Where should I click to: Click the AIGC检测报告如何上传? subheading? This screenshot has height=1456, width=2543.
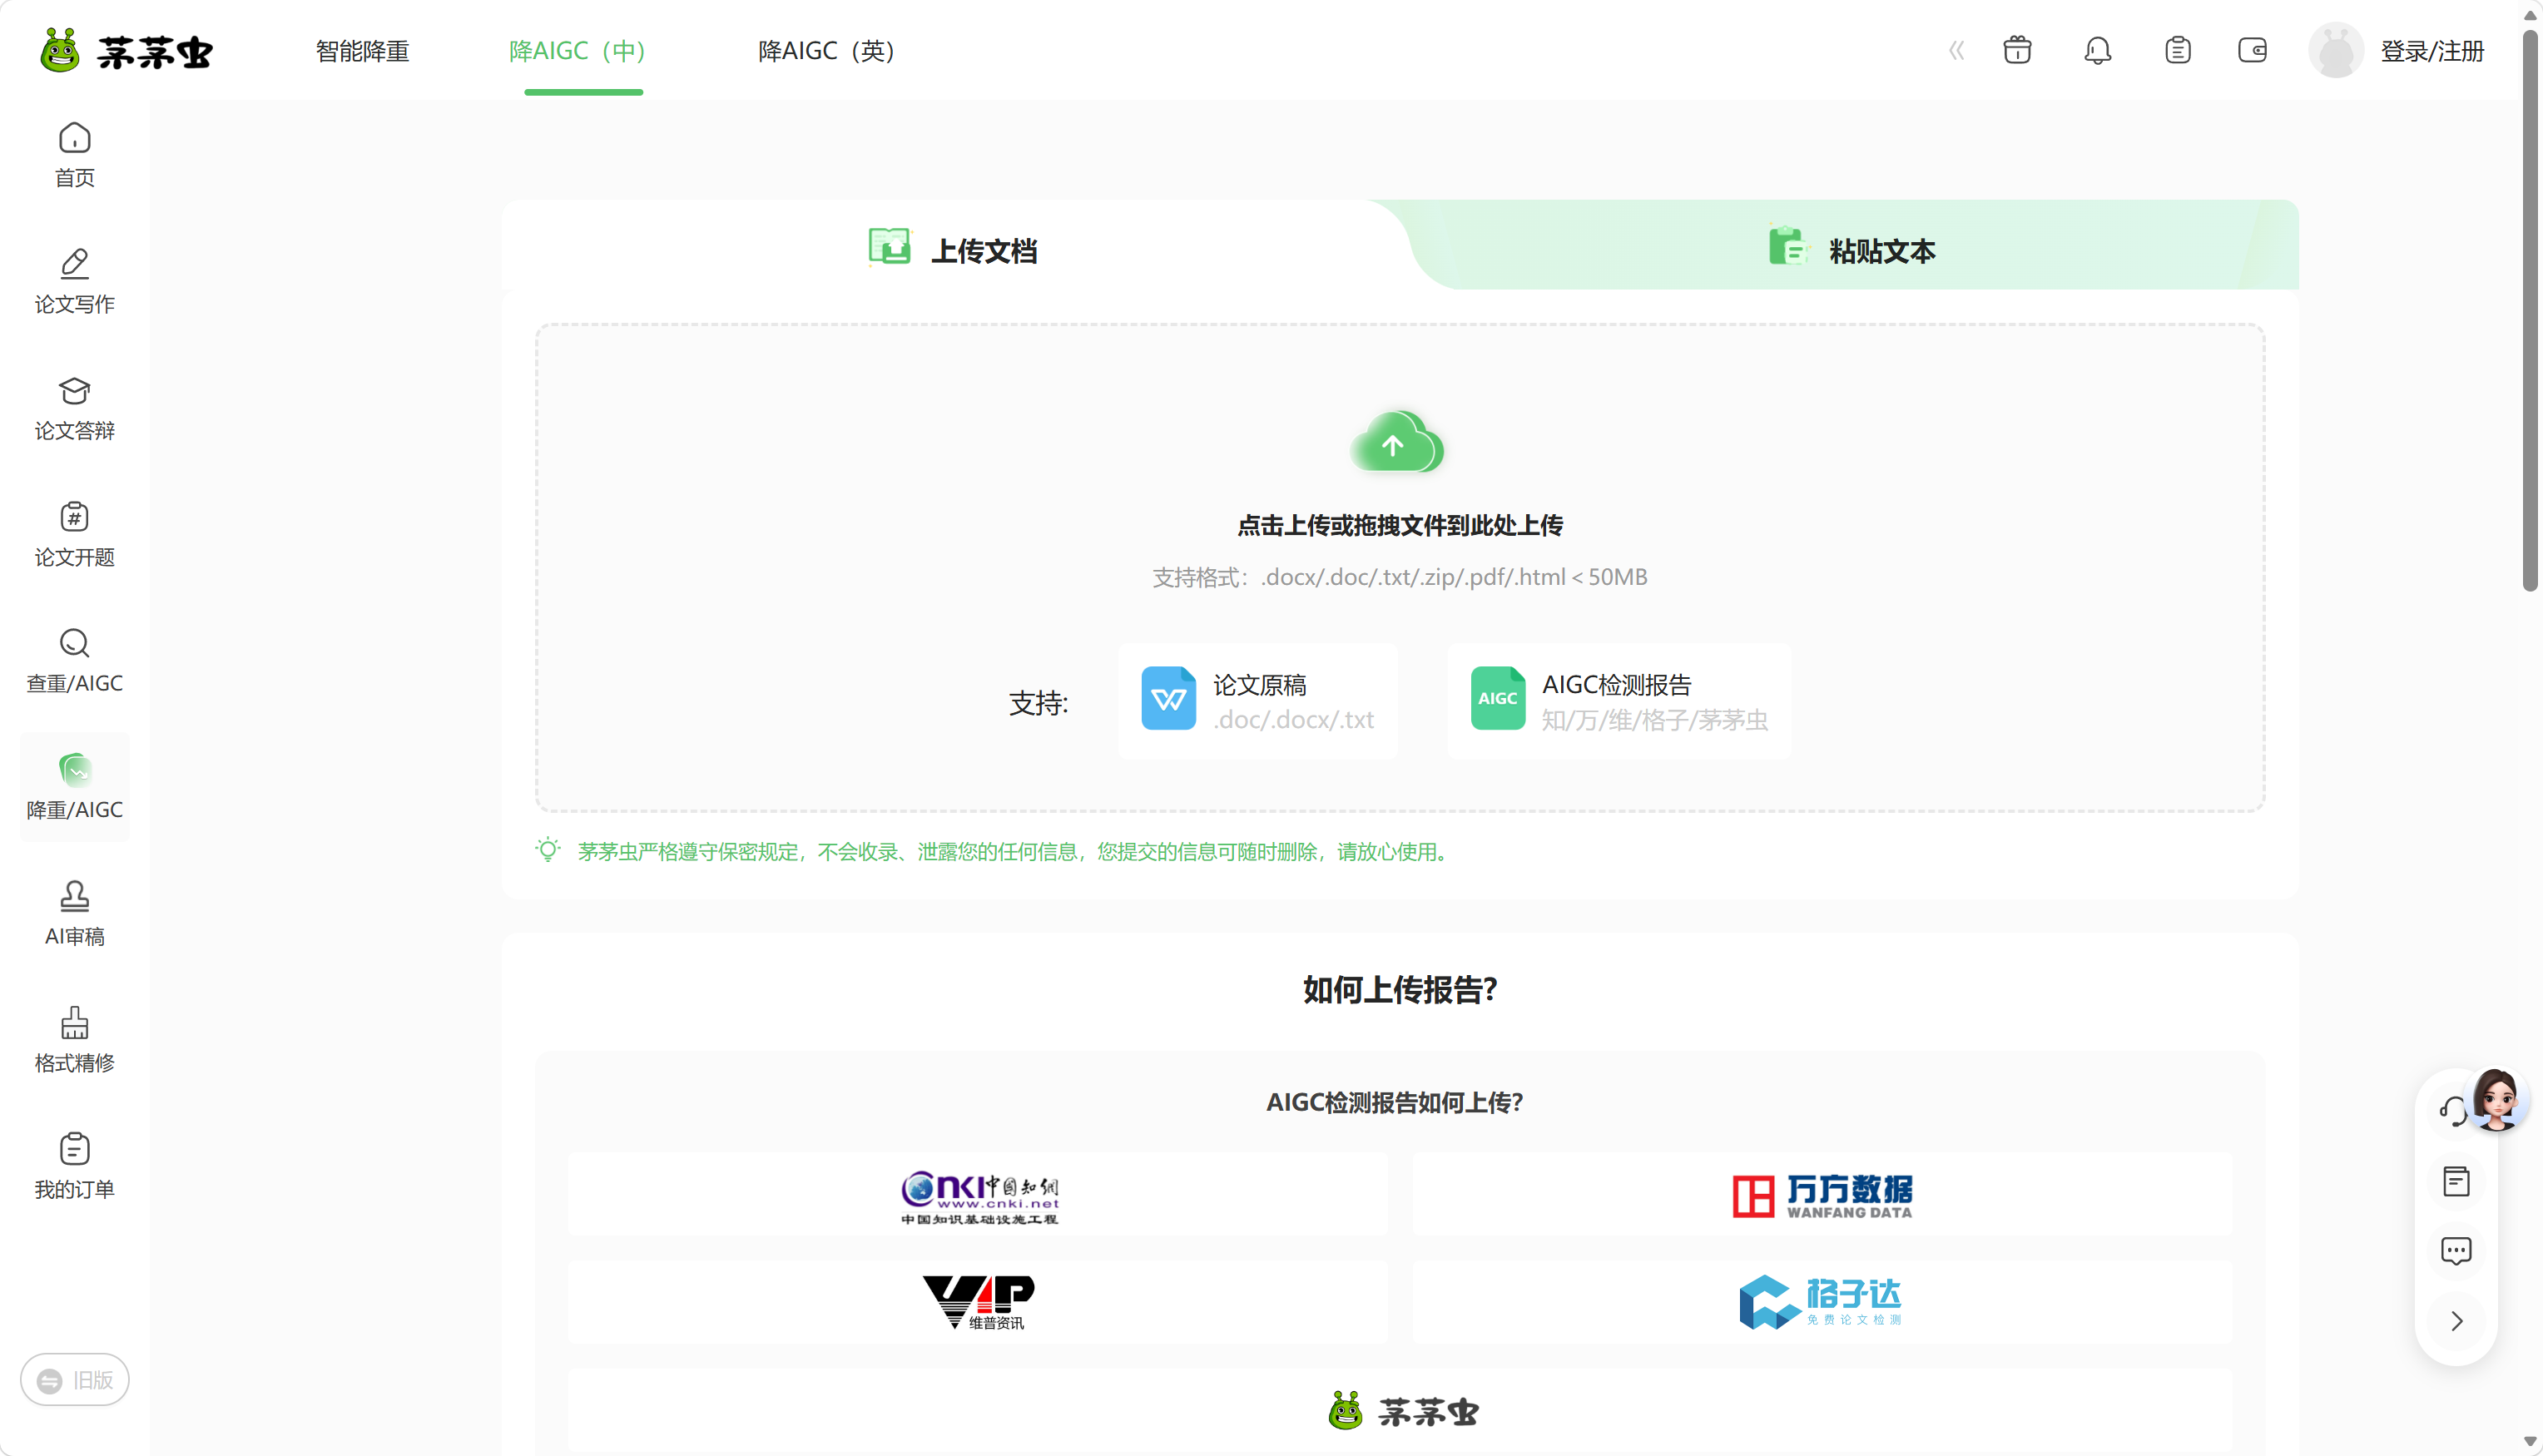click(1395, 1102)
